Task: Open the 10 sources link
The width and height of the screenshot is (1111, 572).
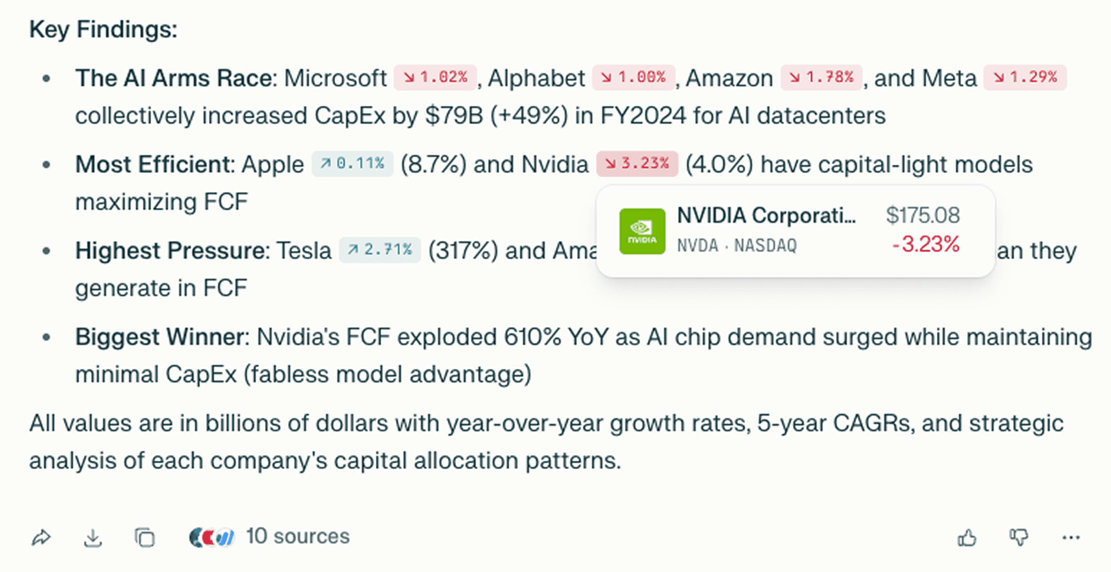Action: click(x=297, y=536)
